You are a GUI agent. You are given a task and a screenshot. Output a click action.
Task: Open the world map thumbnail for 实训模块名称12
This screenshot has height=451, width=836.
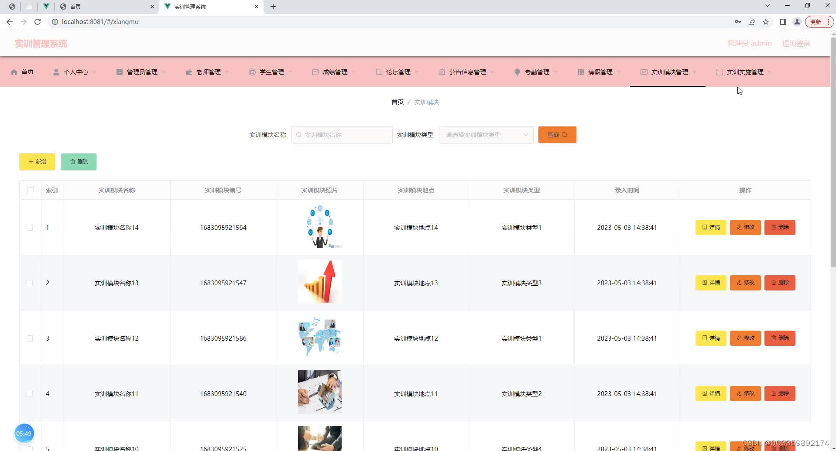(x=320, y=337)
